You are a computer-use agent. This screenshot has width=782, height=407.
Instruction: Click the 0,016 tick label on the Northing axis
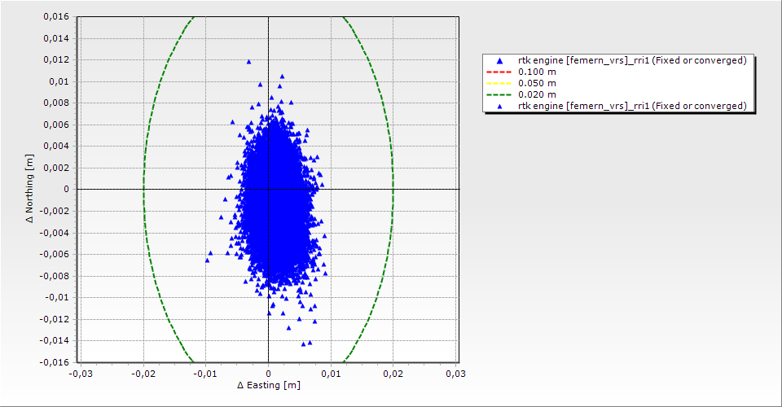55,17
